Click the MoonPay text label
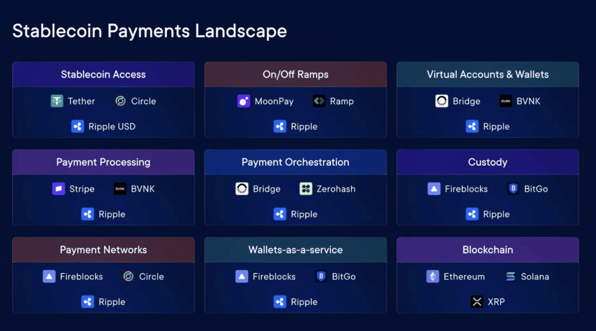Image resolution: width=596 pixels, height=331 pixels. pos(274,101)
